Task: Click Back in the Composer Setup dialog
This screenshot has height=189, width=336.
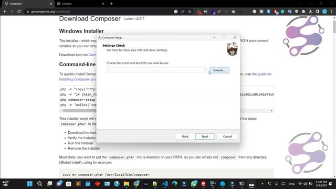Action: tap(185, 136)
